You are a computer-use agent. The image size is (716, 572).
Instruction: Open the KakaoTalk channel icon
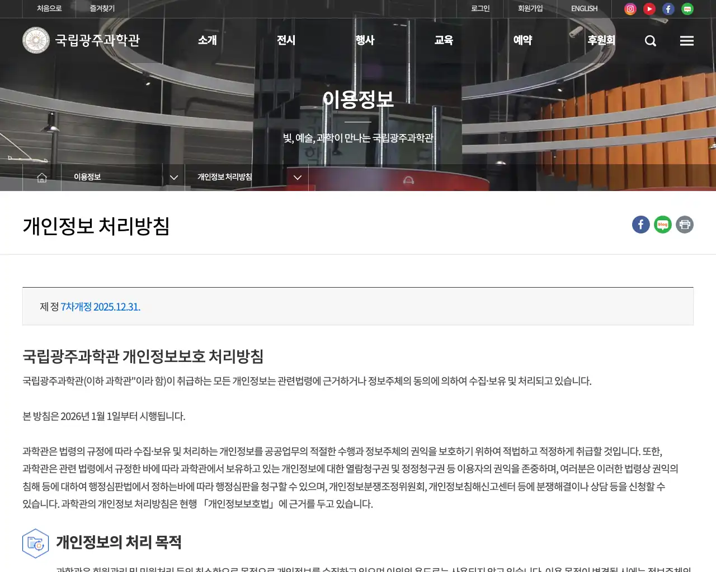687,9
